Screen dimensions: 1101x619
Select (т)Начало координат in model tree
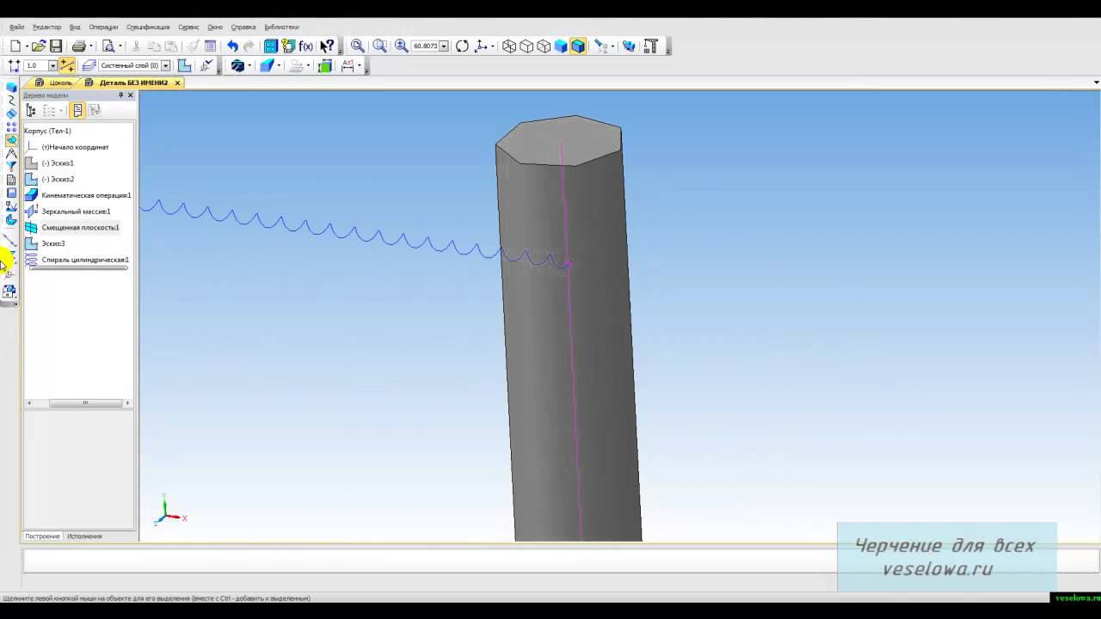pyautogui.click(x=75, y=147)
